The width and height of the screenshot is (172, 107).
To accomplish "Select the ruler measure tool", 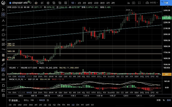I will pyautogui.click(x=3, y=65).
